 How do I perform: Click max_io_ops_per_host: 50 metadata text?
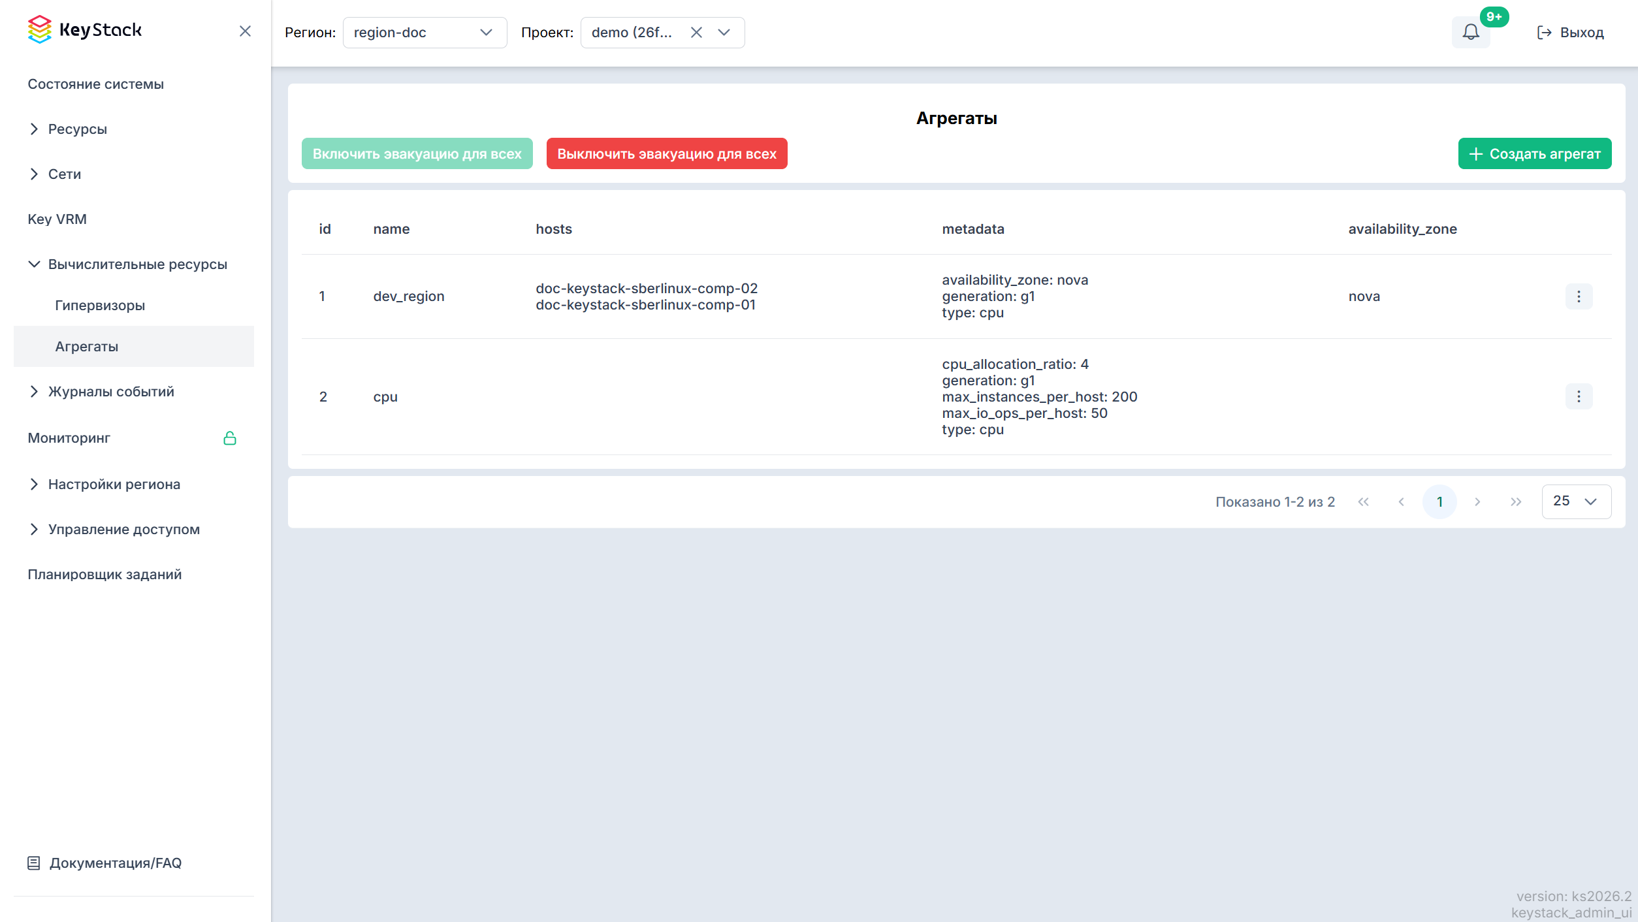coord(1024,413)
